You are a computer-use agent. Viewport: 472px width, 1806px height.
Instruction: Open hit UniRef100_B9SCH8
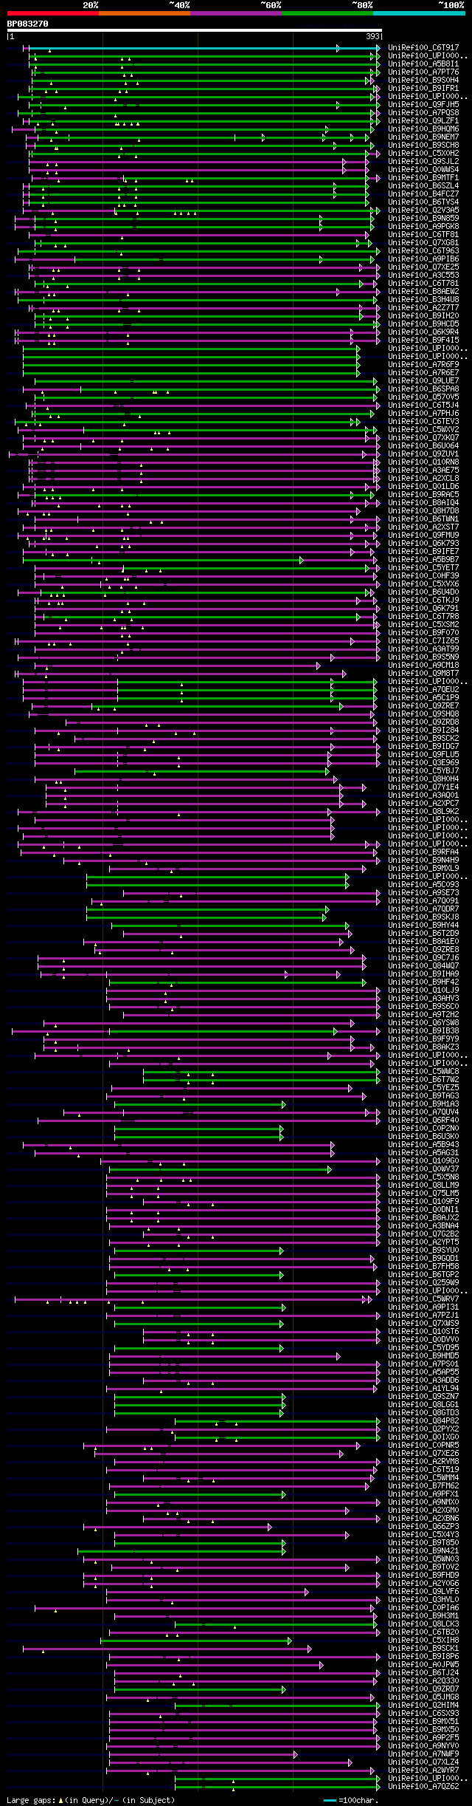point(424,146)
